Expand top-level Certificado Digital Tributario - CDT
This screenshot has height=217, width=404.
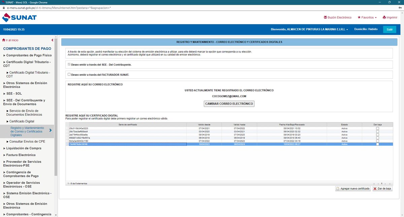pyautogui.click(x=27, y=64)
